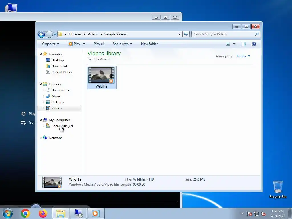Expand the Documents library
292x219 pixels.
tap(44, 90)
